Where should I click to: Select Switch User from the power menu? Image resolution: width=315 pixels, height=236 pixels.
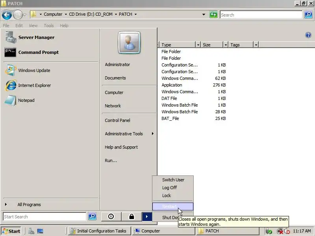coord(173,180)
